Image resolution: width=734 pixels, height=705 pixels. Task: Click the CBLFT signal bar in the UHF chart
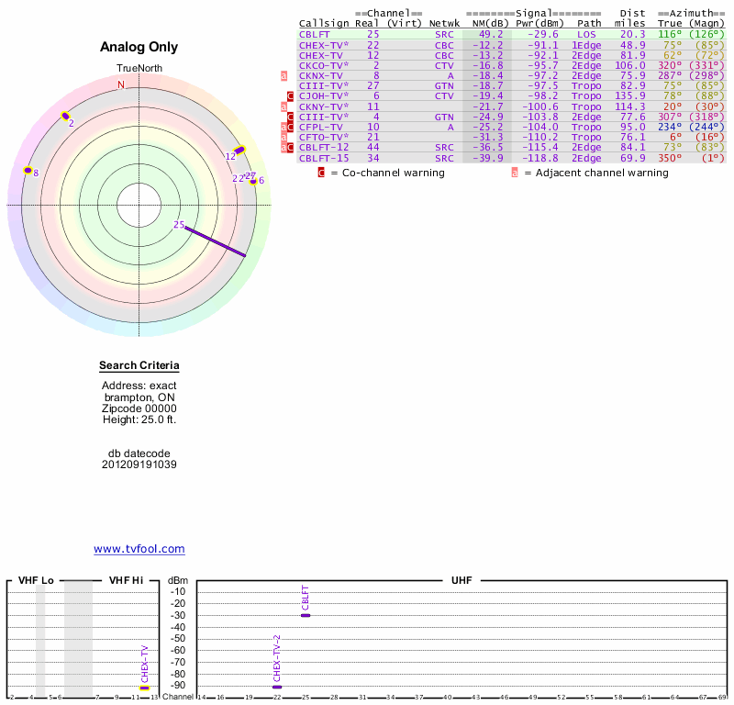click(306, 615)
